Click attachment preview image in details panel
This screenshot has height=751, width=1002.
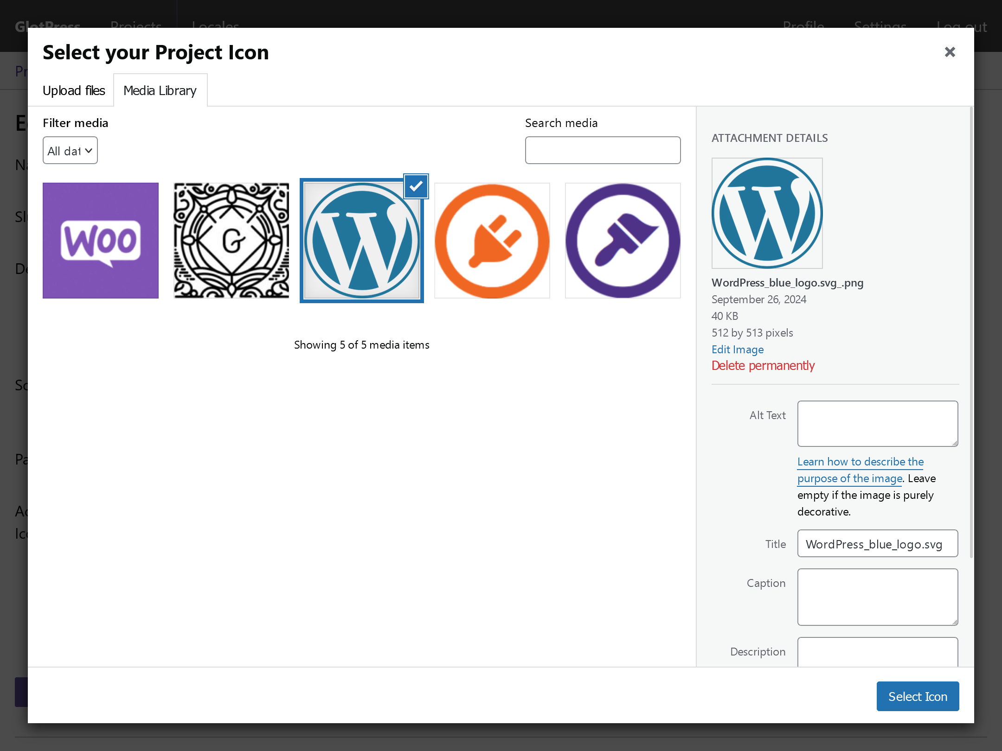tap(767, 213)
